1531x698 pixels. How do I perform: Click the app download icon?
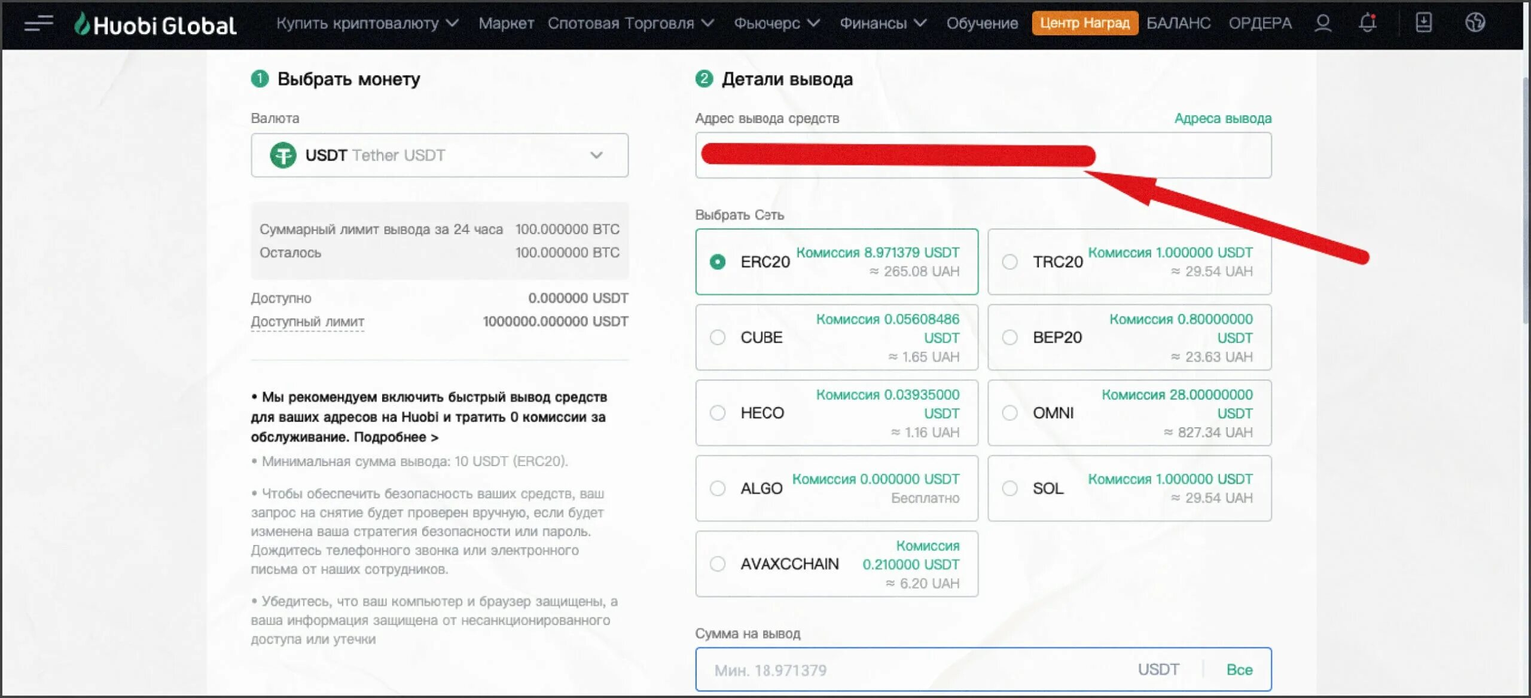1423,23
